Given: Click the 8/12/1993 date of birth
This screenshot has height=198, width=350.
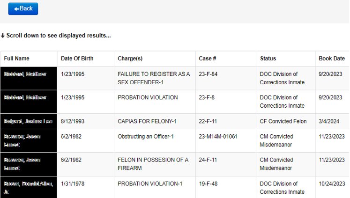Looking at the screenshot, I should (x=73, y=121).
